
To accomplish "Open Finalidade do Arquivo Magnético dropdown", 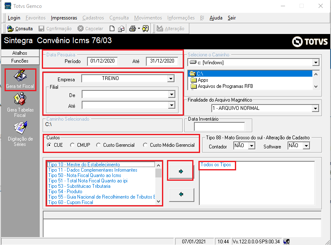I will 315,108.
